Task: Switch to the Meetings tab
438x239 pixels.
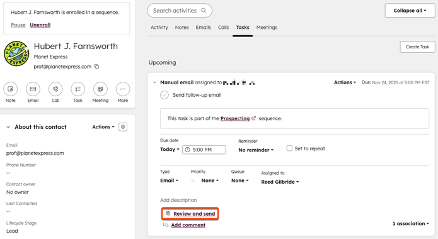Action: click(267, 27)
